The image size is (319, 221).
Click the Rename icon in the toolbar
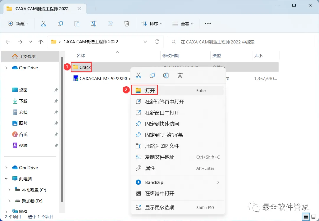point(93,24)
